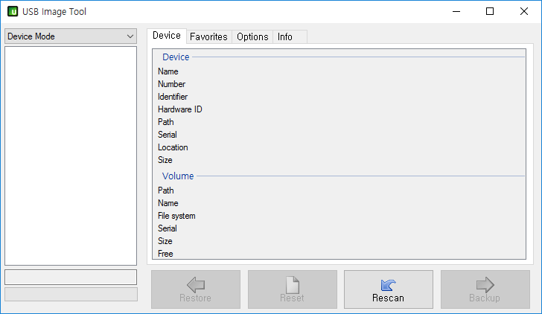Click the text field below the device list
This screenshot has height=314, width=542.
[71, 277]
